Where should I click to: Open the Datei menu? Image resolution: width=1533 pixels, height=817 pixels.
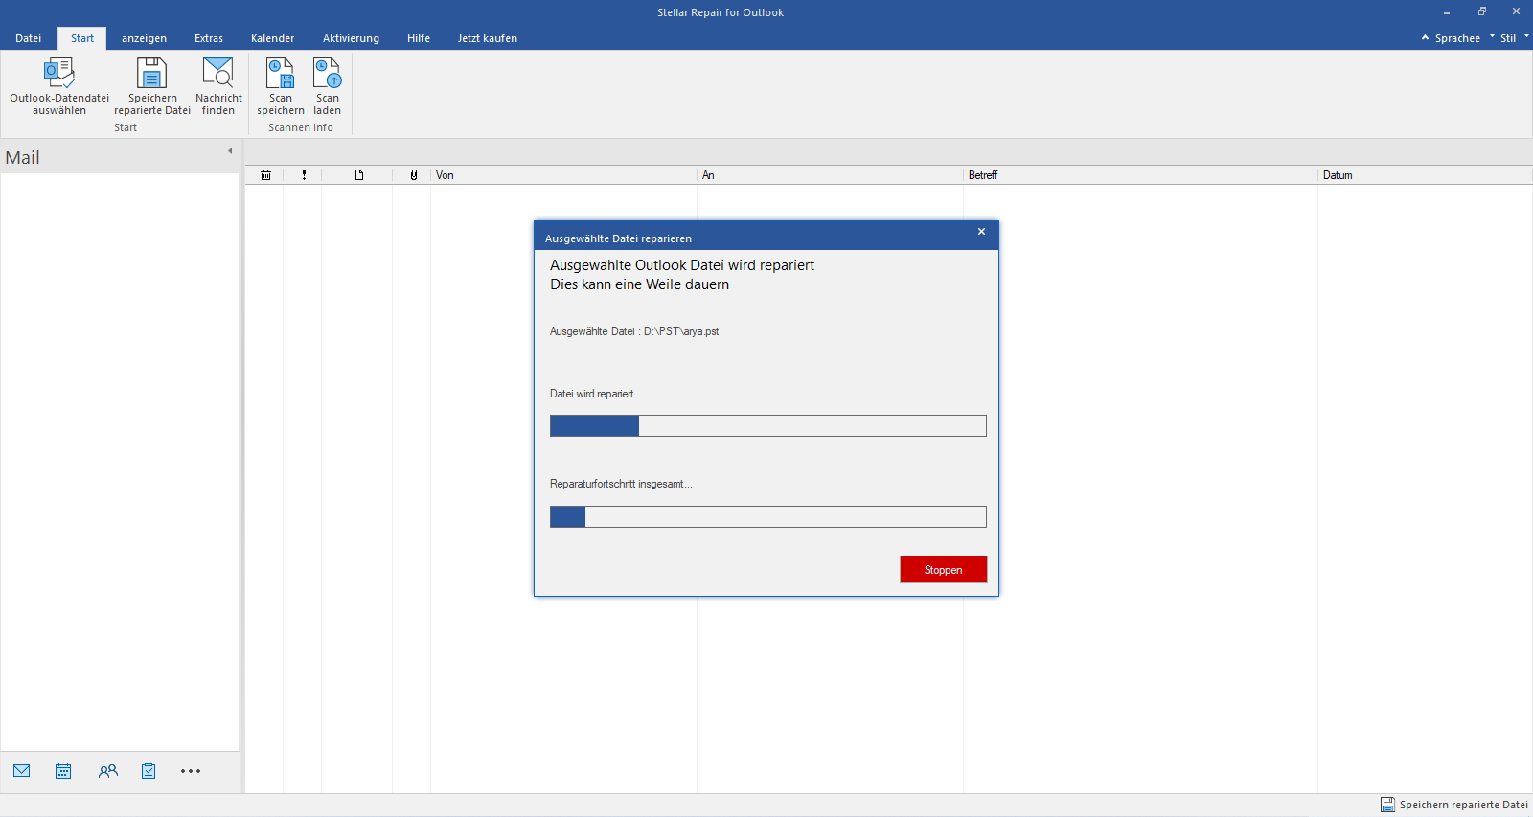(29, 38)
